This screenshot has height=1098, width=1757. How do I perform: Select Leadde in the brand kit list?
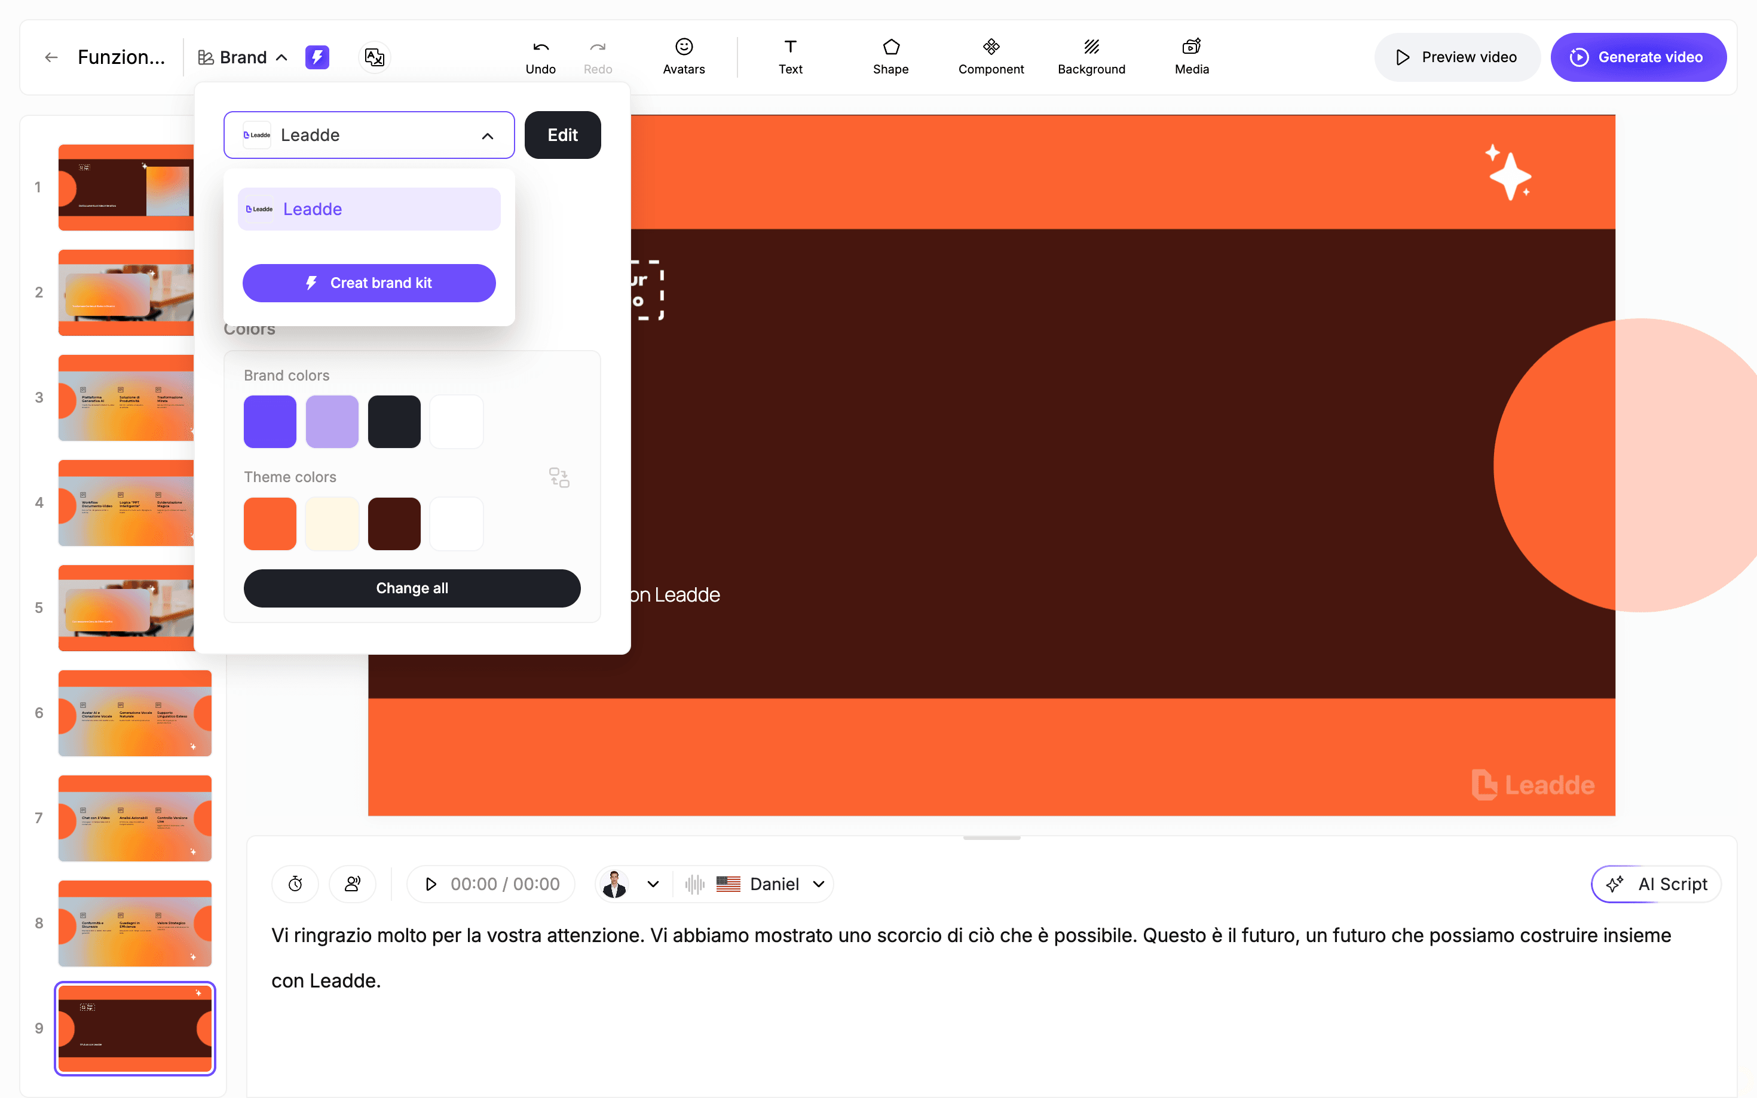tap(369, 209)
